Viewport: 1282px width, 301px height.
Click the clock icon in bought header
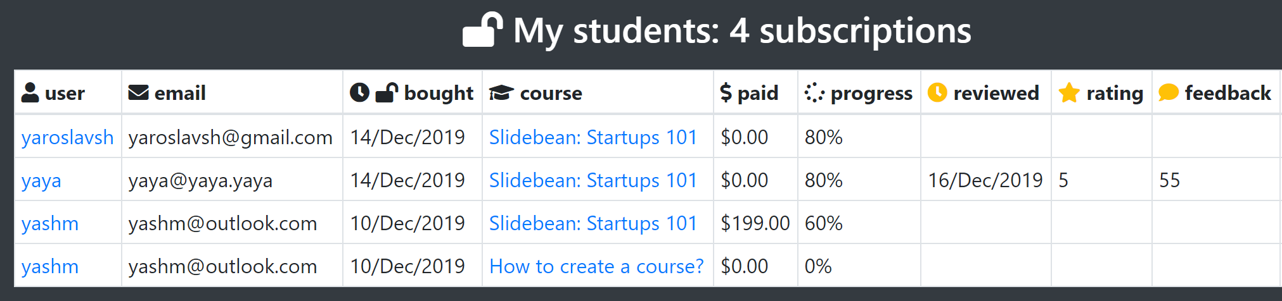pyautogui.click(x=359, y=93)
